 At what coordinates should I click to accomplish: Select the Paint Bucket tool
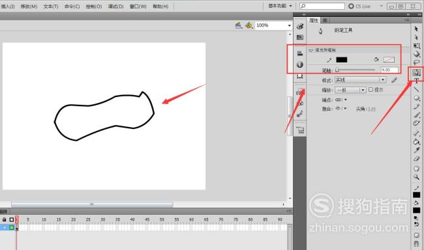click(x=416, y=141)
